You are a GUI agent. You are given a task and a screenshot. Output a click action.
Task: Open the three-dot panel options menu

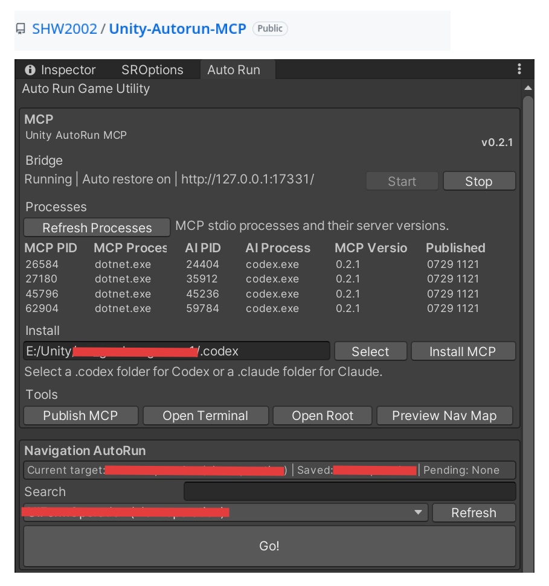tap(519, 69)
